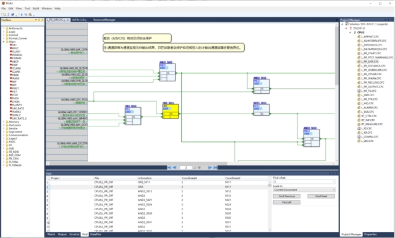Close the L_PR_DIFF.CFC document tab
Image resolution: width=395 pixels, height=238 pixels.
pos(67,20)
